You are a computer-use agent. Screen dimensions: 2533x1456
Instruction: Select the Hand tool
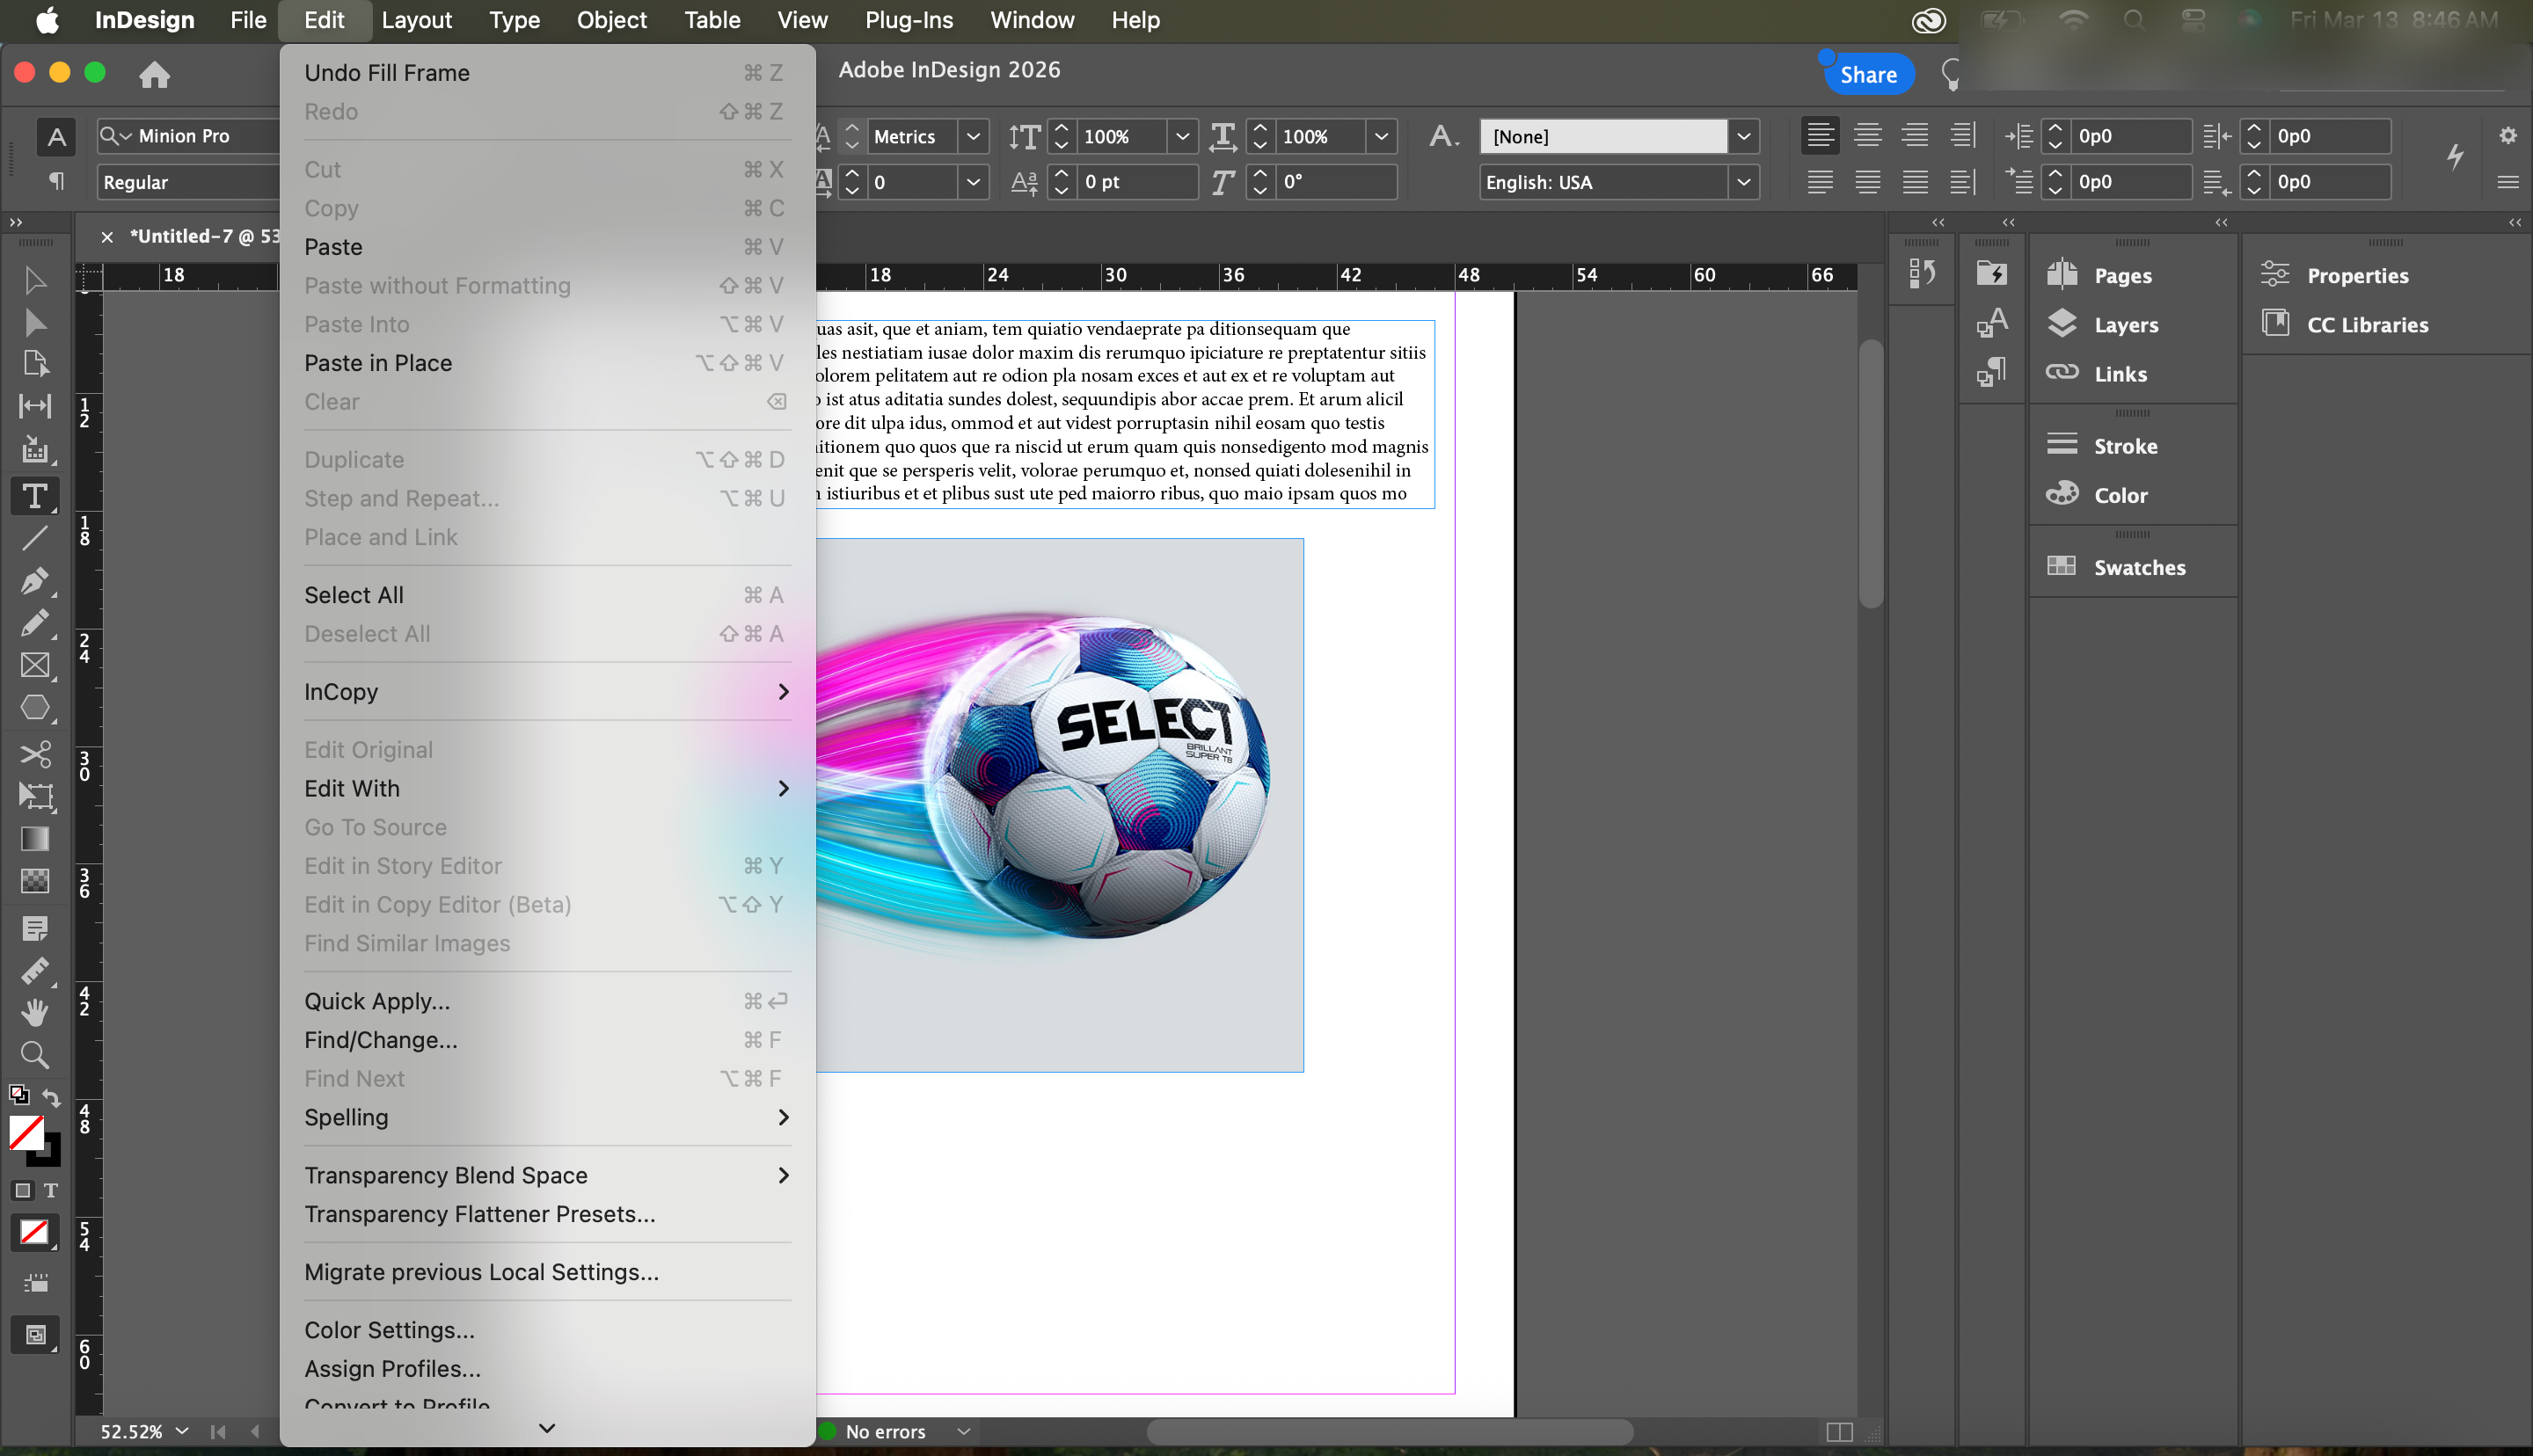35,1012
